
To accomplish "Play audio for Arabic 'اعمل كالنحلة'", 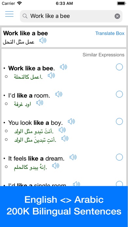I will point(51,75).
